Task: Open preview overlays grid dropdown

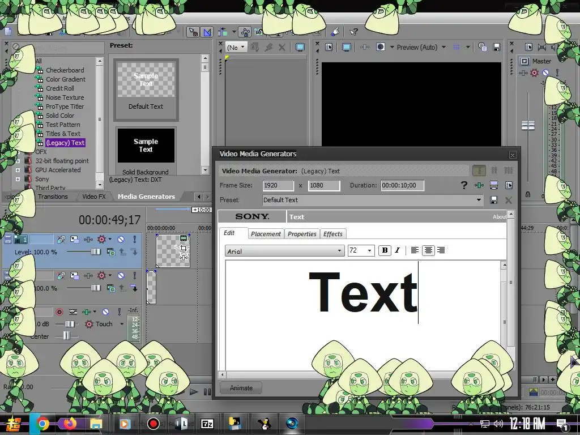Action: [x=468, y=47]
